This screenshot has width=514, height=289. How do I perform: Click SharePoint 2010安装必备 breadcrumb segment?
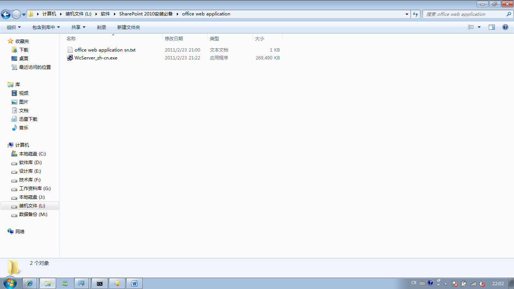(146, 14)
